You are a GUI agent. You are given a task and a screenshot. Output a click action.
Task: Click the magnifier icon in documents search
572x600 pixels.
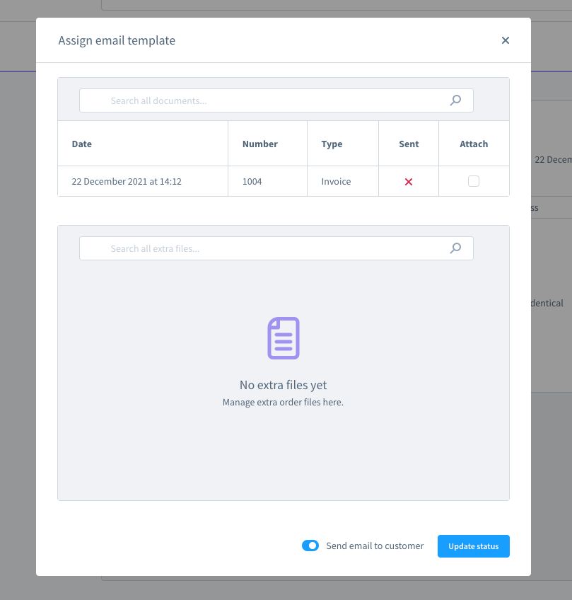(455, 100)
